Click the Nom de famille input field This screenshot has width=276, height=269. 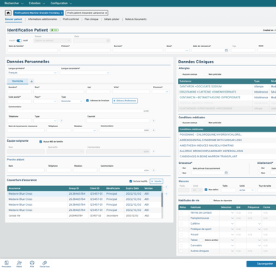32,51
